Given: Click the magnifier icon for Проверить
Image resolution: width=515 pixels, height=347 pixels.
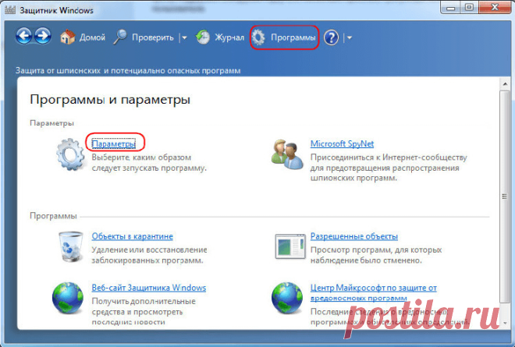Looking at the screenshot, I should point(120,37).
